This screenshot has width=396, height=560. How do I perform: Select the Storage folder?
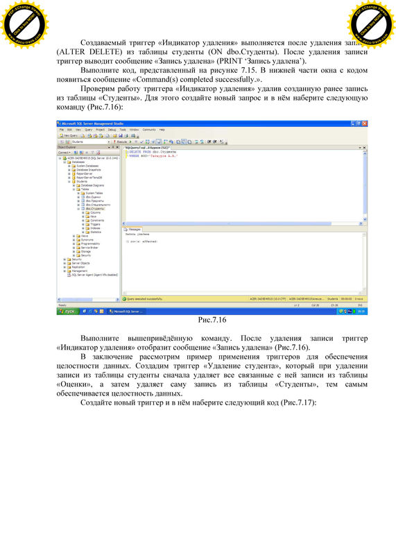coord(86,251)
